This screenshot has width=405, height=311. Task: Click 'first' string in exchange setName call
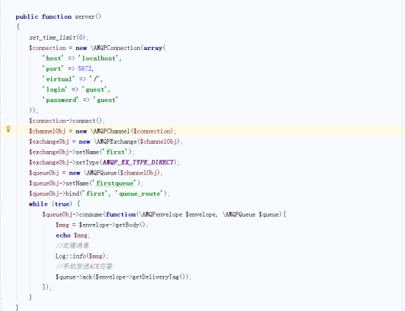point(116,152)
